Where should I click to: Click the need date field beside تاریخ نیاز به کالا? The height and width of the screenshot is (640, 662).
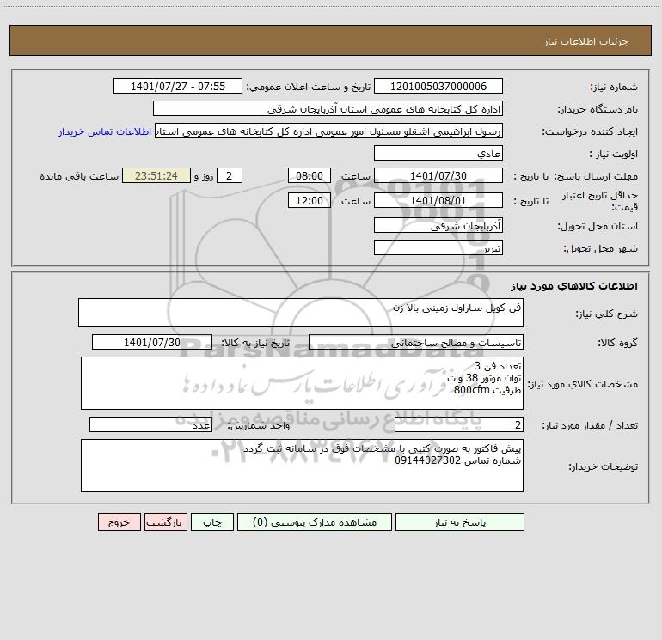(x=152, y=343)
